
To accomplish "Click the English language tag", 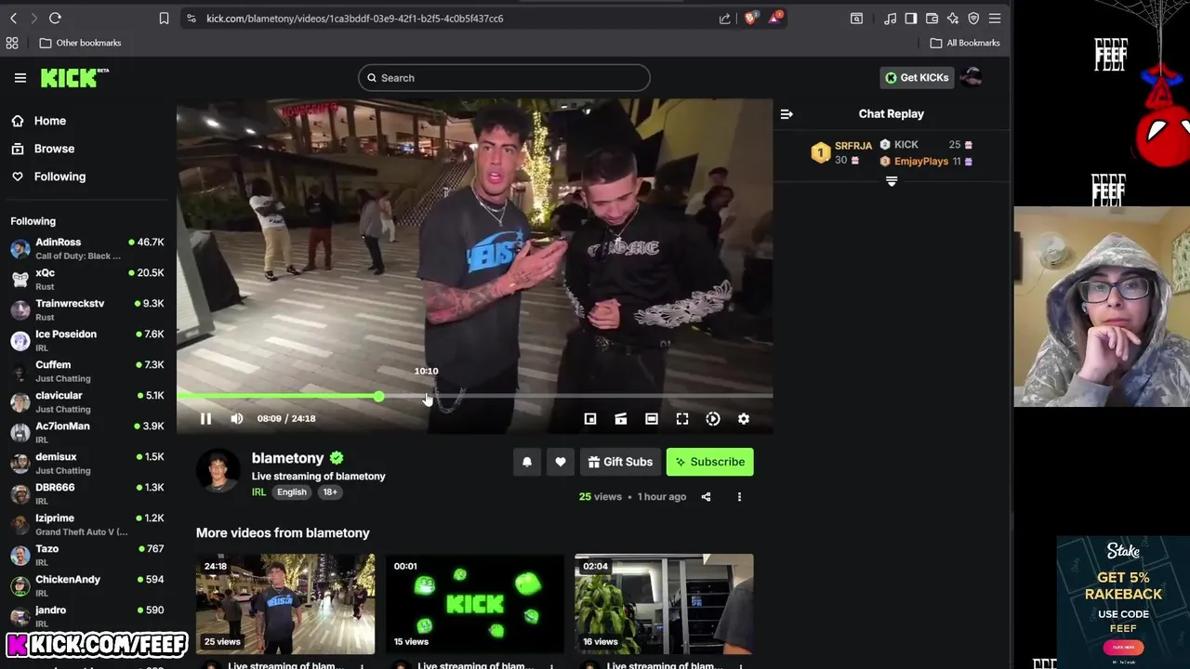I will tap(291, 492).
